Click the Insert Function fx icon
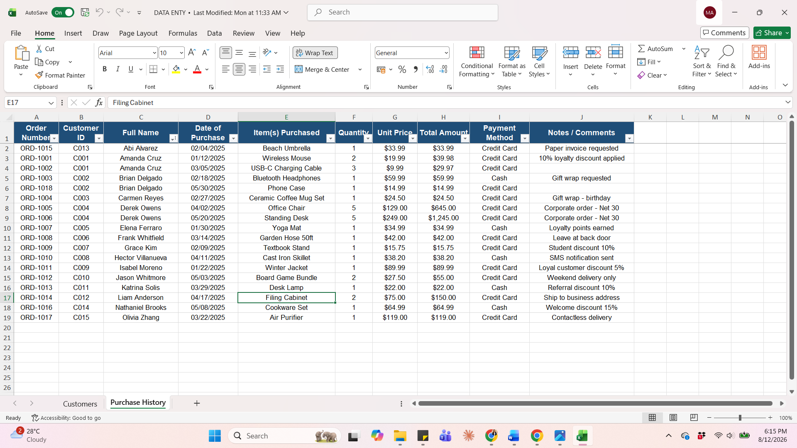This screenshot has width=797, height=448. coord(99,102)
